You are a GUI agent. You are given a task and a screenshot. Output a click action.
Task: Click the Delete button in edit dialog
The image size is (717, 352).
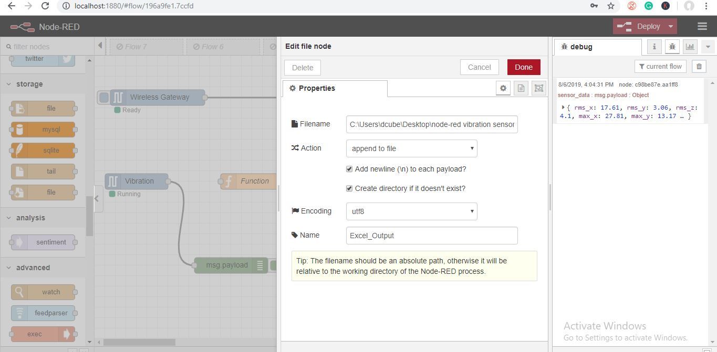point(303,68)
